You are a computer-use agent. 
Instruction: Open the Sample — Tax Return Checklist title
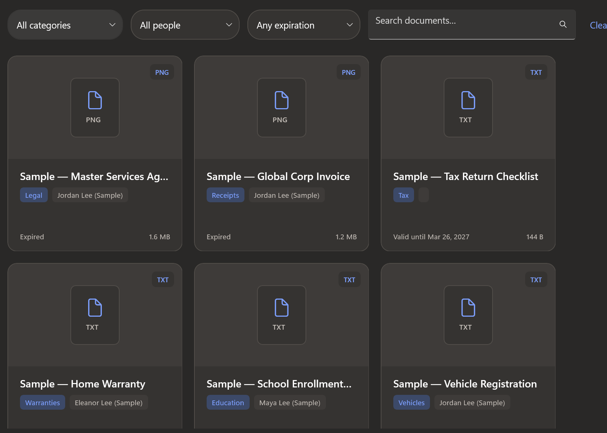pyautogui.click(x=466, y=177)
